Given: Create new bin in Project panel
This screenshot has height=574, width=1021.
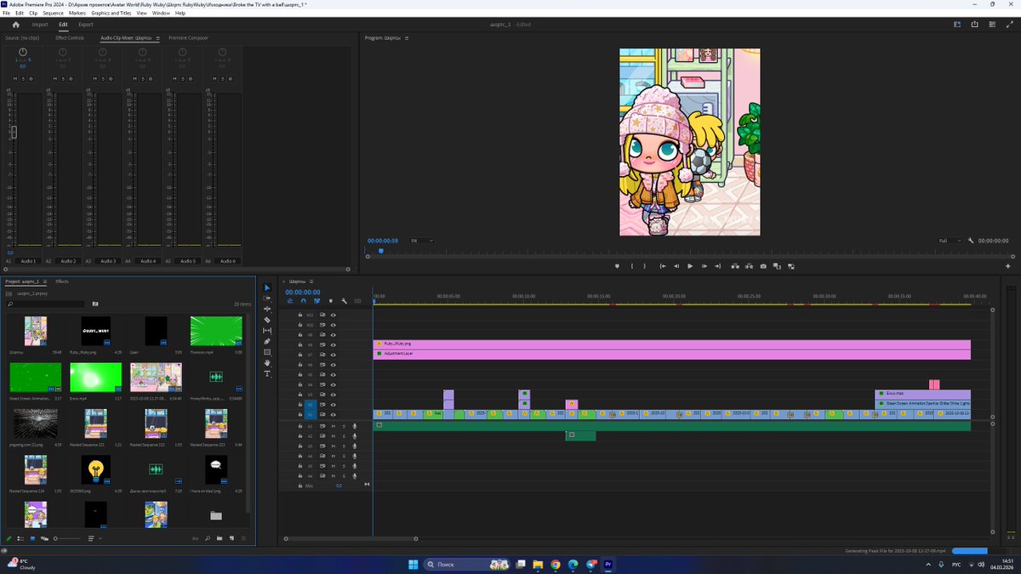Looking at the screenshot, I should [x=219, y=538].
